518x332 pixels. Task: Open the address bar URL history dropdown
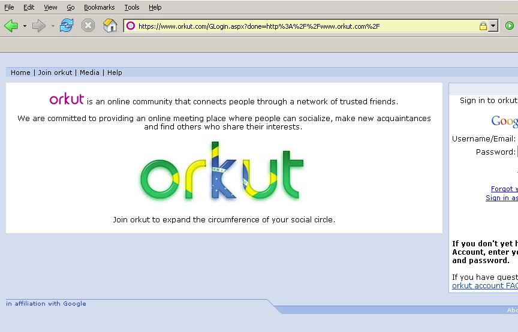click(x=493, y=26)
